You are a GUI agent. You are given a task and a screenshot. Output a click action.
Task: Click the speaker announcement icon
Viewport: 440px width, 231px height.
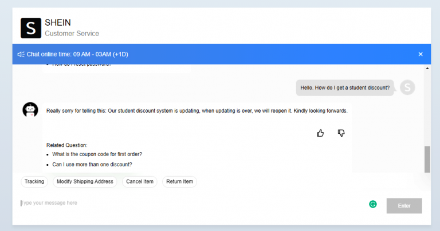click(21, 54)
